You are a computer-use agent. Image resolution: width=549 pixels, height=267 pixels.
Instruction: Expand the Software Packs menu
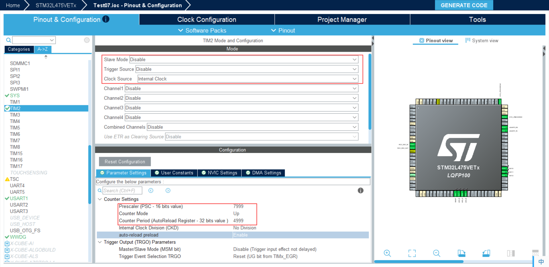[202, 31]
